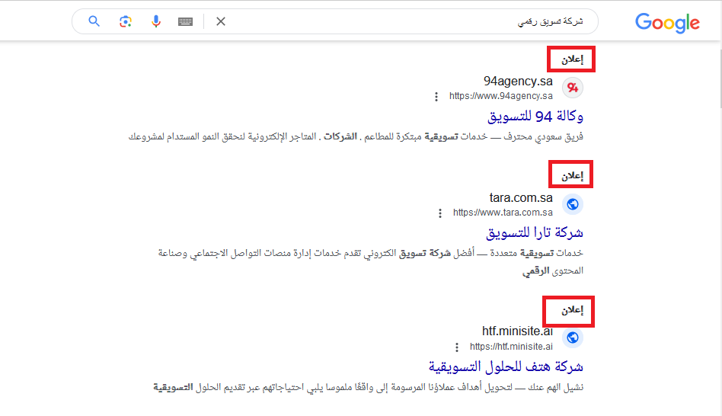Screen dimensions: 722x416
Task: Clear the search query with X
Action: point(221,21)
